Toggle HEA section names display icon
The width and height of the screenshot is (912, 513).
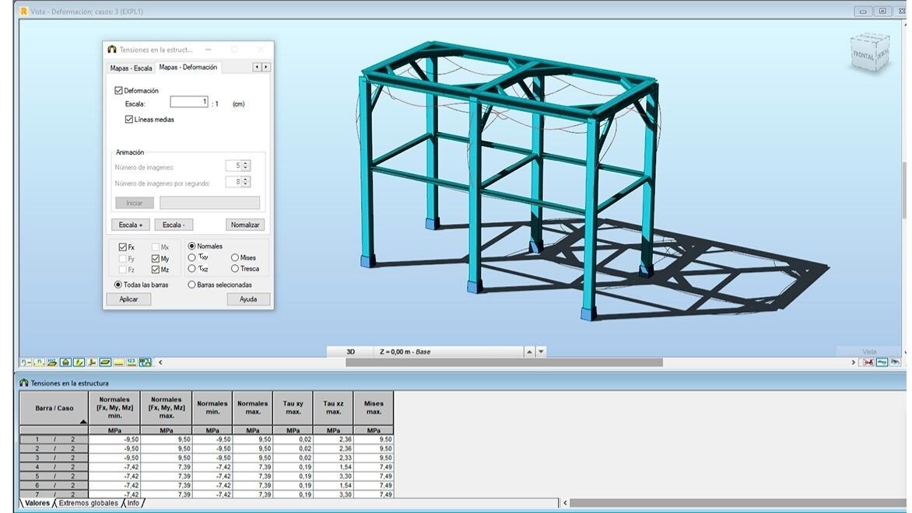click(52, 362)
